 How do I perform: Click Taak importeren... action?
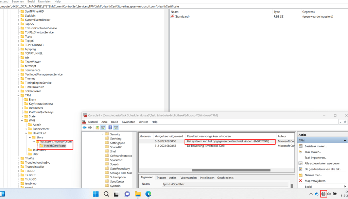315,158
